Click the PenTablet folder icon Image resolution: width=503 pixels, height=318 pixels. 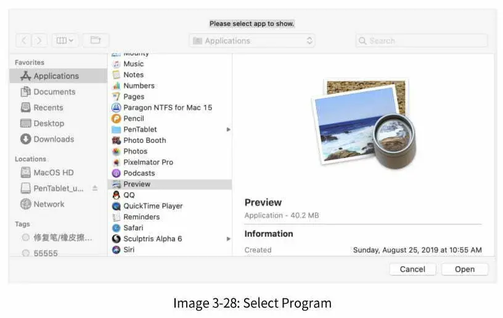tap(116, 129)
